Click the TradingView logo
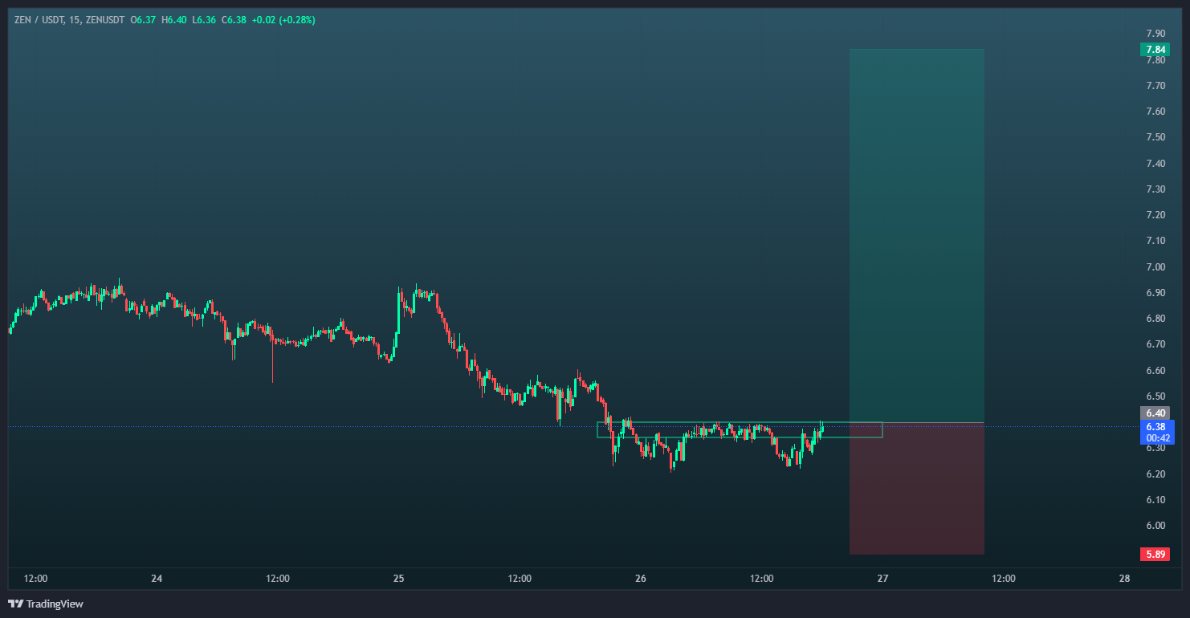 click(x=46, y=604)
